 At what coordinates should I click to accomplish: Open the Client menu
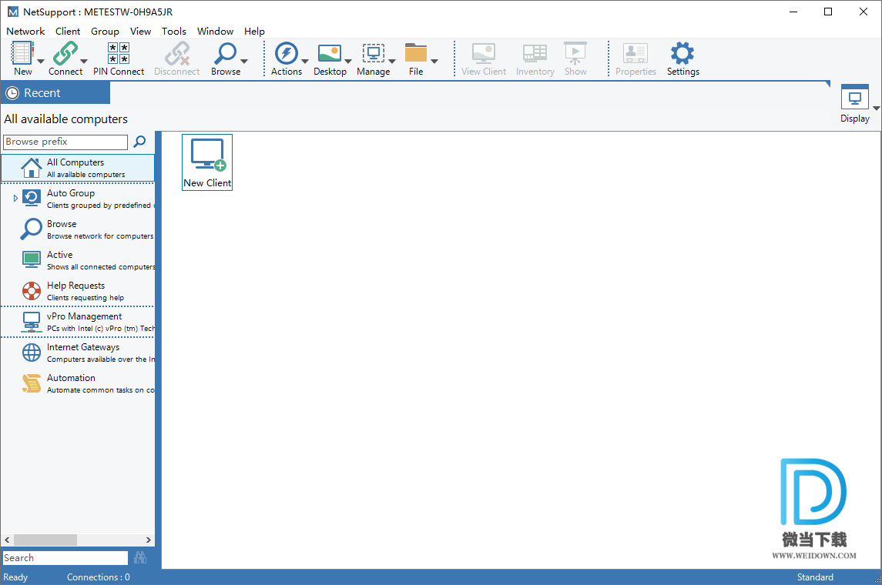coord(68,32)
